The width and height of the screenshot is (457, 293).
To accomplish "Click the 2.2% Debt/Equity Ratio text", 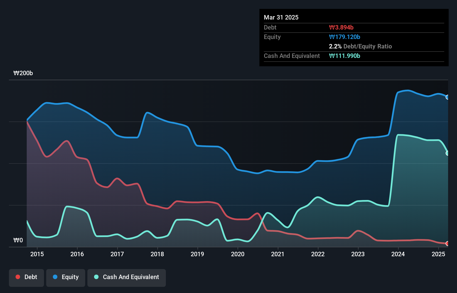I will [x=360, y=46].
